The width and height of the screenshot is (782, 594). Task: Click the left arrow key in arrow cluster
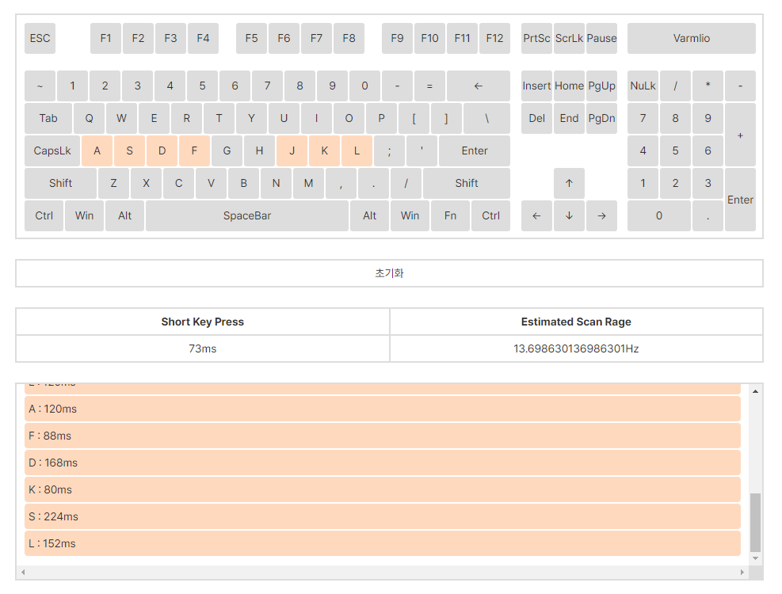tap(536, 215)
